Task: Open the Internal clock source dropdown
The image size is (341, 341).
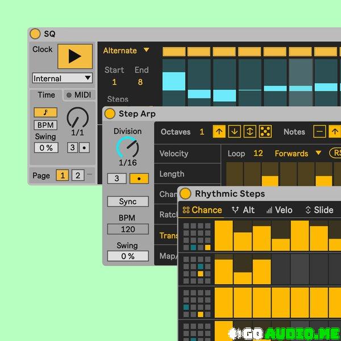Action: click(x=62, y=78)
